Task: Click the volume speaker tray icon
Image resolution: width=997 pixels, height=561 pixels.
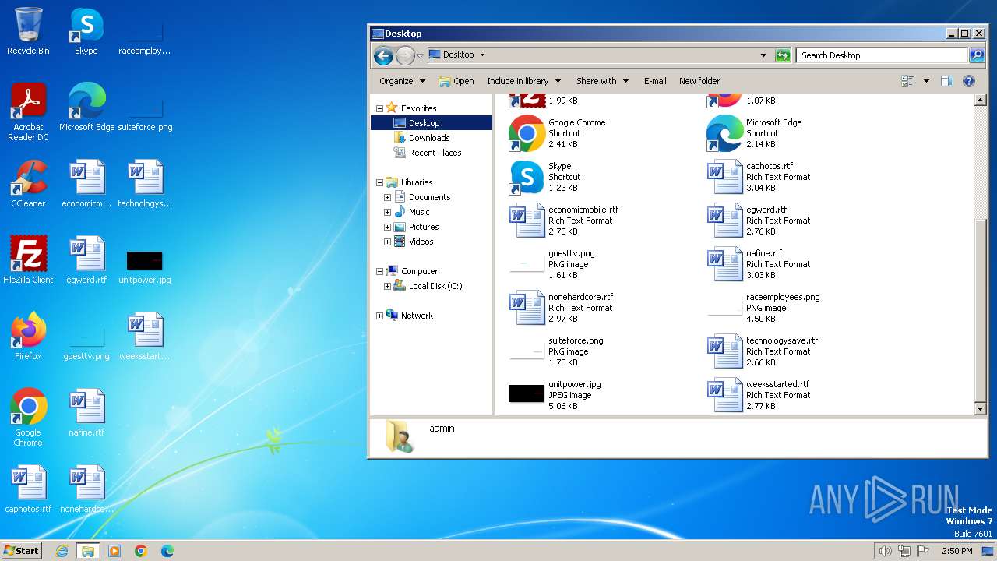Action: point(885,551)
